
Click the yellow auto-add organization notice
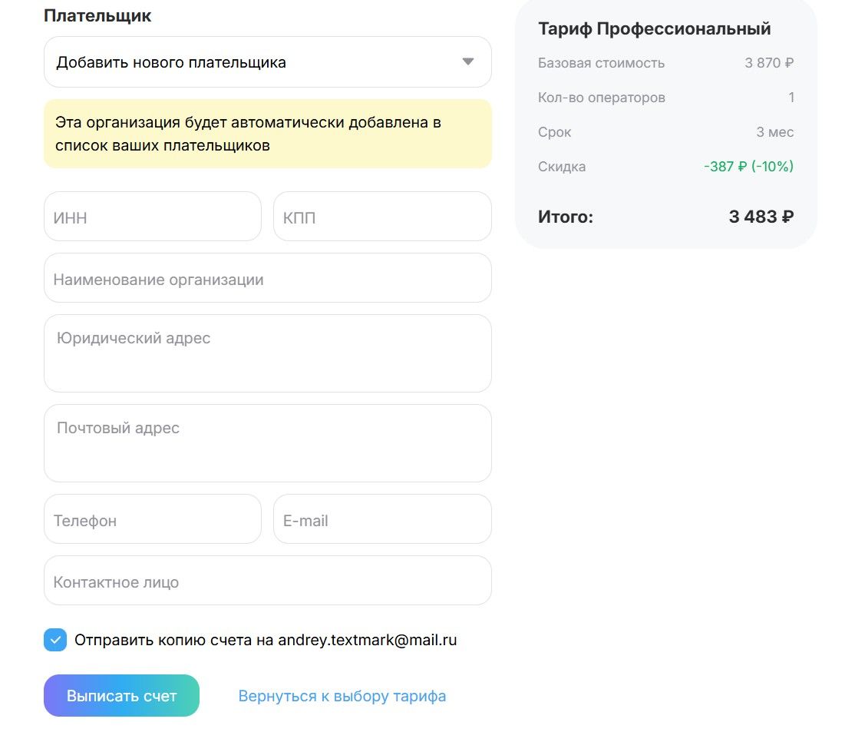267,134
